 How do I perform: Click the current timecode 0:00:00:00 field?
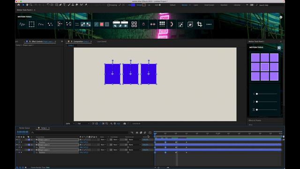point(22,132)
